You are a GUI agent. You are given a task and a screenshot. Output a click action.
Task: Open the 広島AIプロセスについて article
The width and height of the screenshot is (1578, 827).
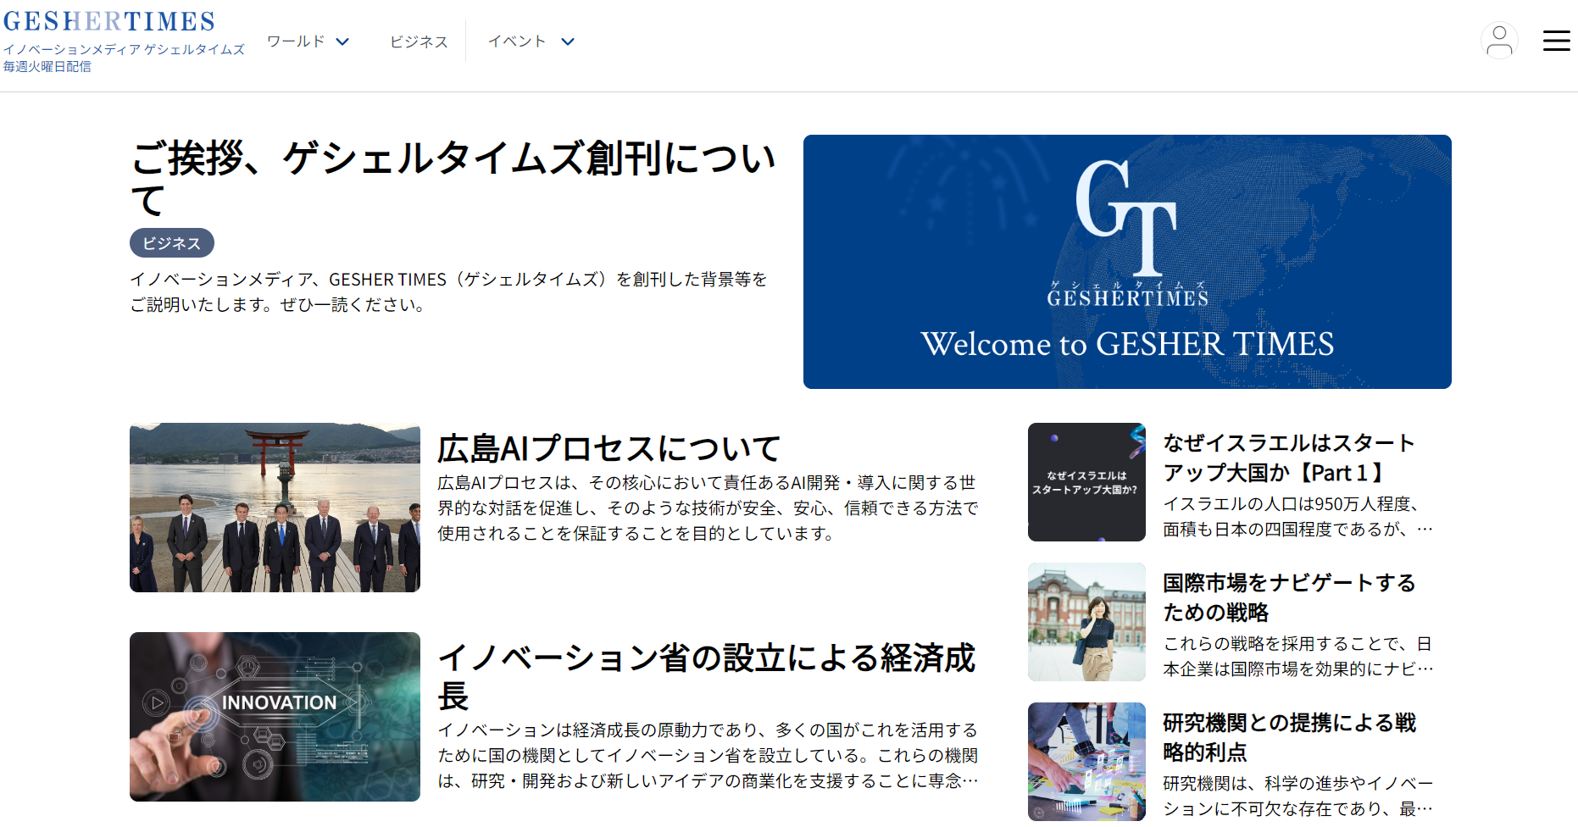click(x=608, y=447)
